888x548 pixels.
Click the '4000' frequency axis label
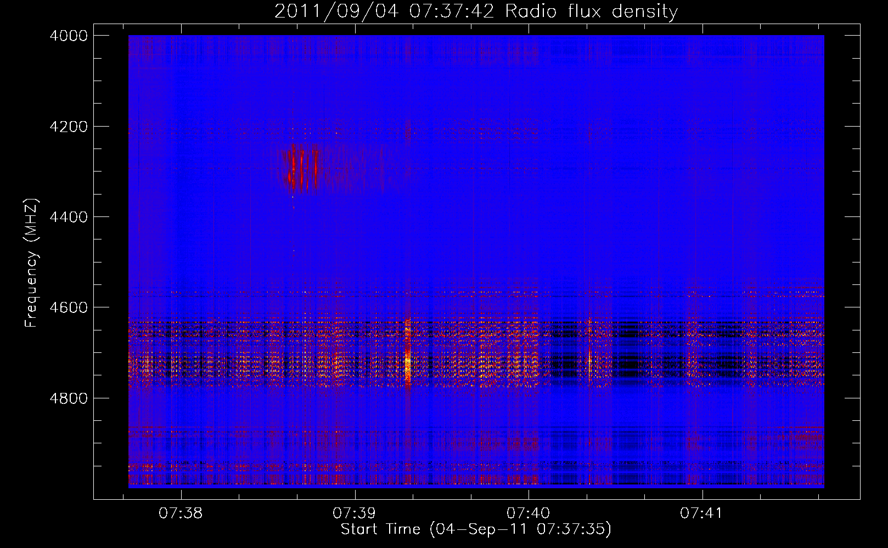(68, 36)
